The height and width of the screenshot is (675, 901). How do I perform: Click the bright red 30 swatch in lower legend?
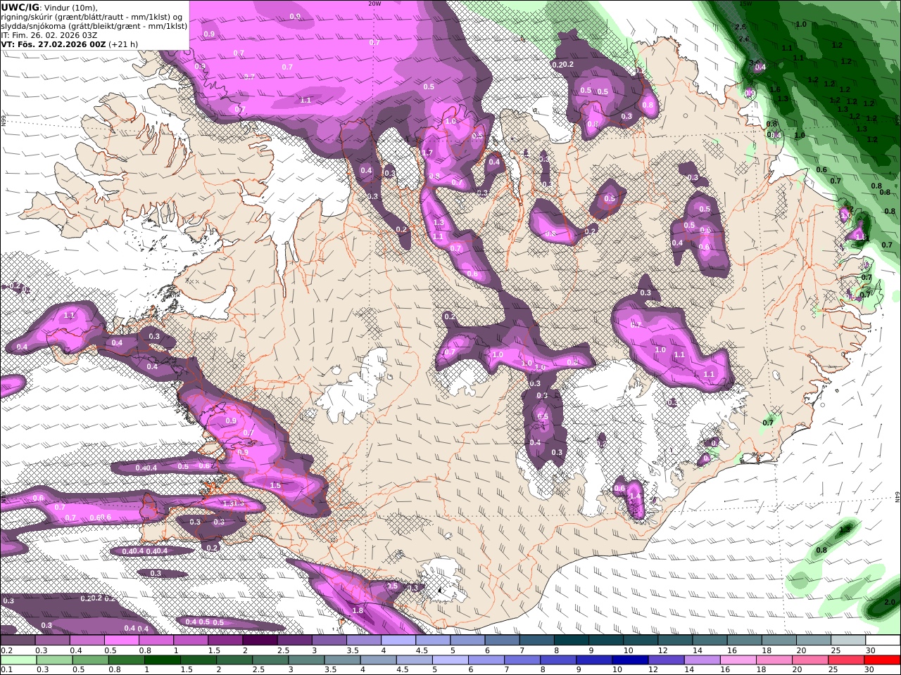click(881, 660)
